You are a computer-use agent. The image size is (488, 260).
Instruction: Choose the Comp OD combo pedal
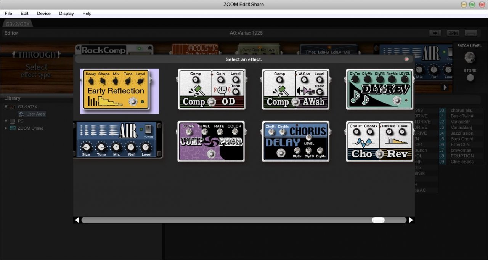click(212, 90)
